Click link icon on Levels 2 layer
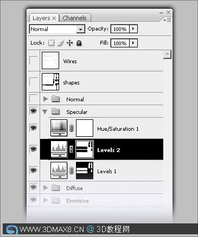Viewport: 198px width, 237px height. point(72,149)
